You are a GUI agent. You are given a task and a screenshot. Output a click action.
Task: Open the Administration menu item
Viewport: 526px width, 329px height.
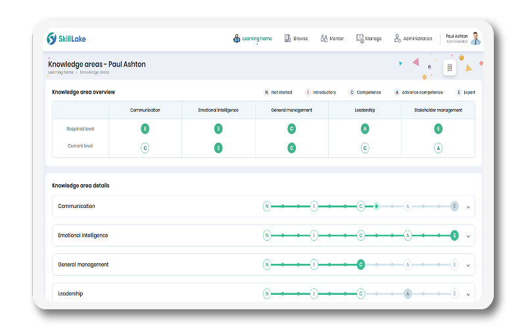(x=418, y=39)
